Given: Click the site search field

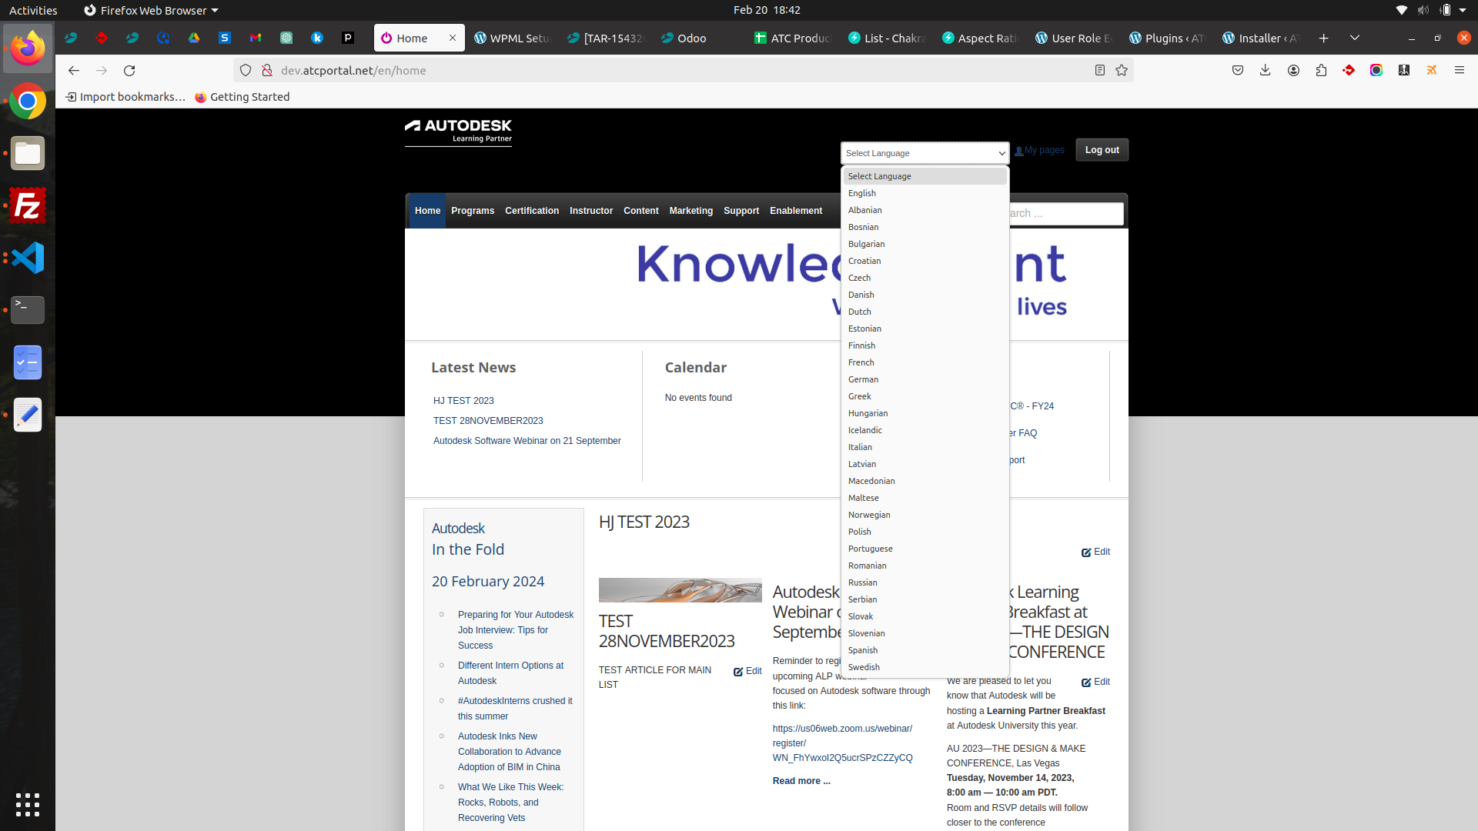Looking at the screenshot, I should [x=1066, y=213].
